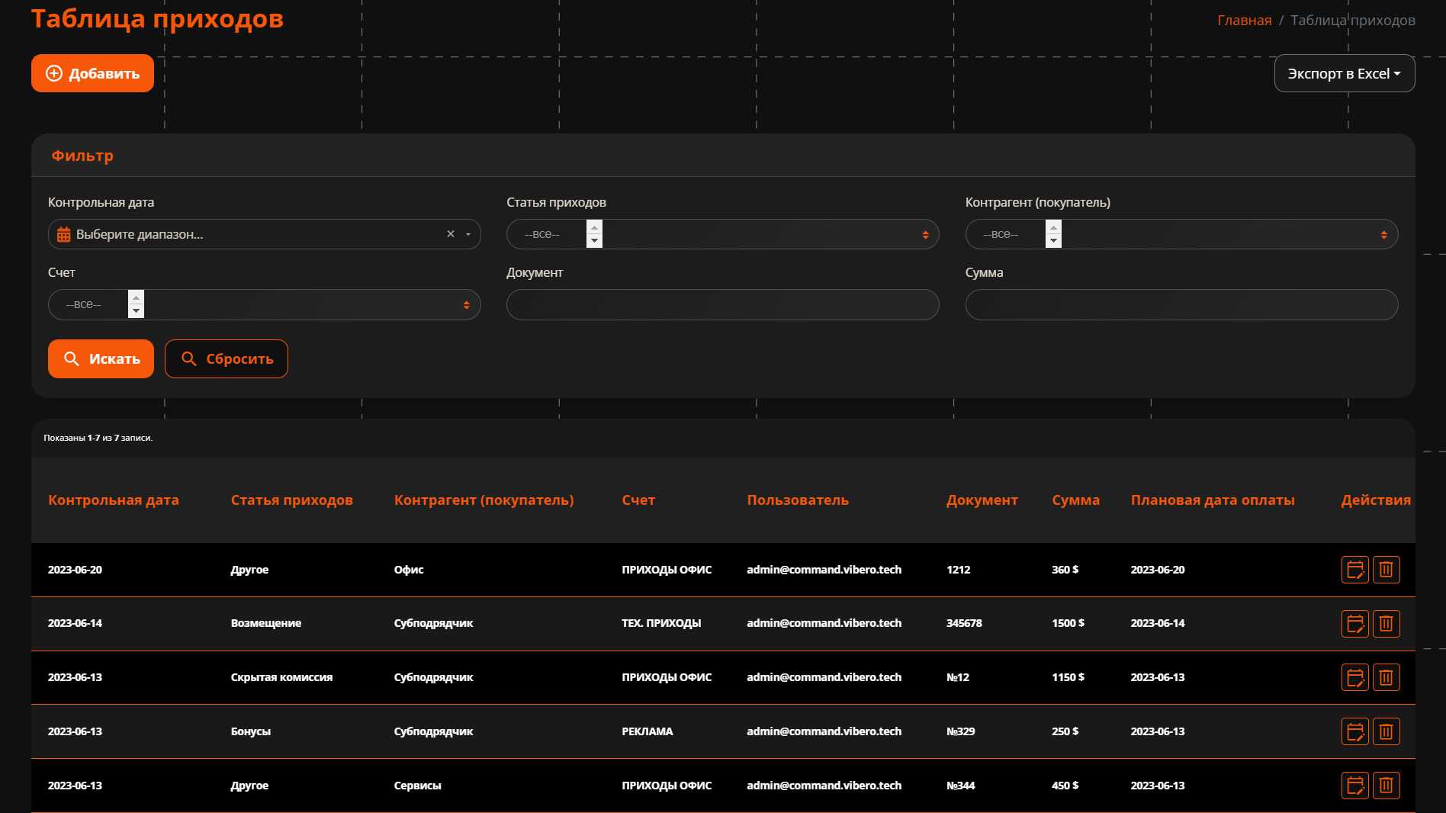Click the Сбросить reset button
This screenshot has width=1446, height=813.
227,358
